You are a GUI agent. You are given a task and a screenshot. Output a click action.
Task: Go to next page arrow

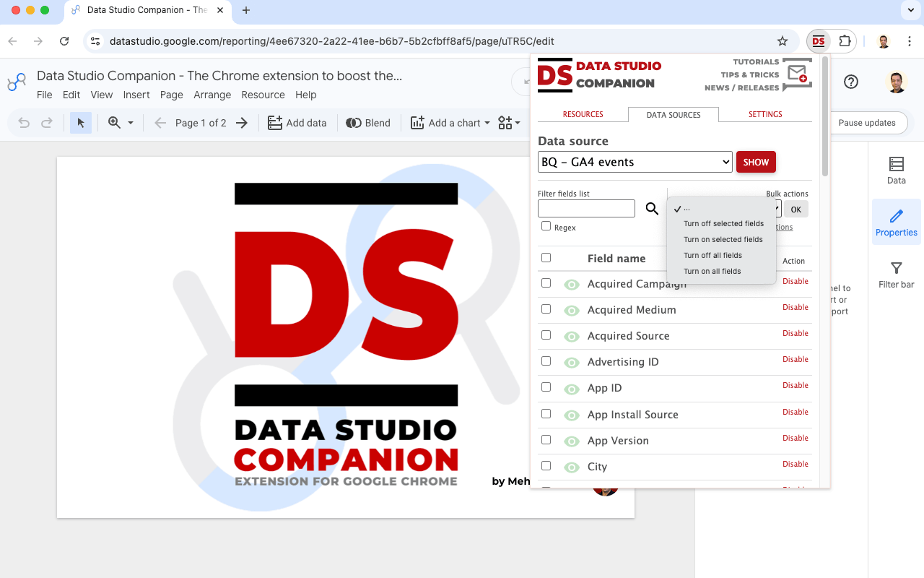(x=242, y=123)
